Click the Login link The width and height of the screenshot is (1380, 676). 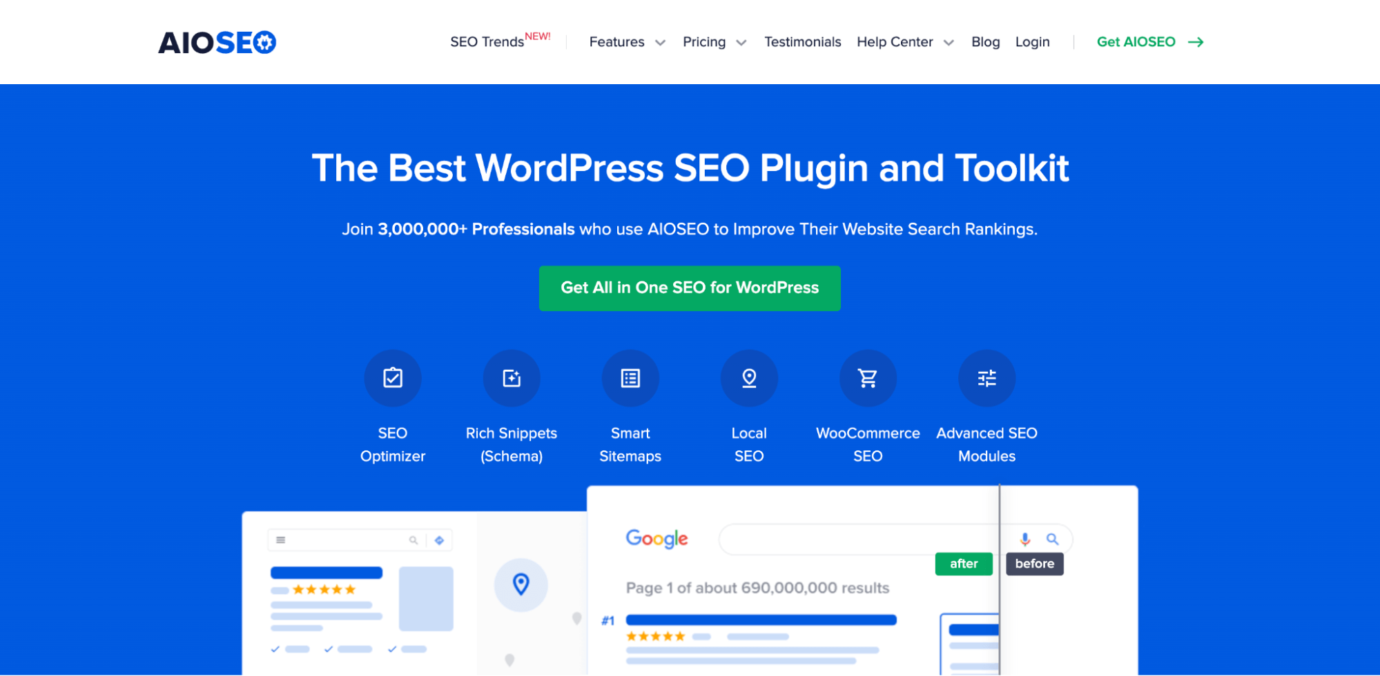pyautogui.click(x=1032, y=42)
